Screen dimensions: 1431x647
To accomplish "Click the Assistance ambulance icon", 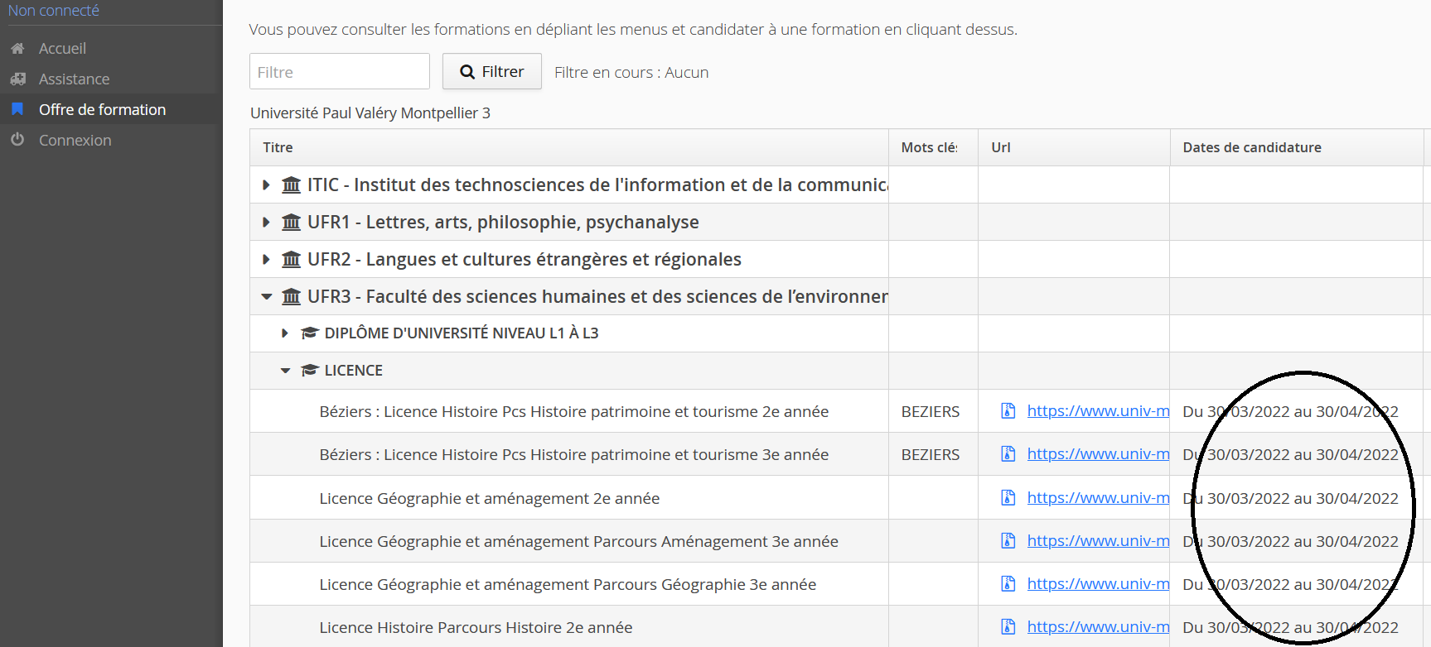I will pyautogui.click(x=17, y=79).
